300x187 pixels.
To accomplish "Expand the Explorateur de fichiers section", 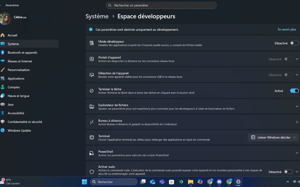I will click(x=297, y=106).
